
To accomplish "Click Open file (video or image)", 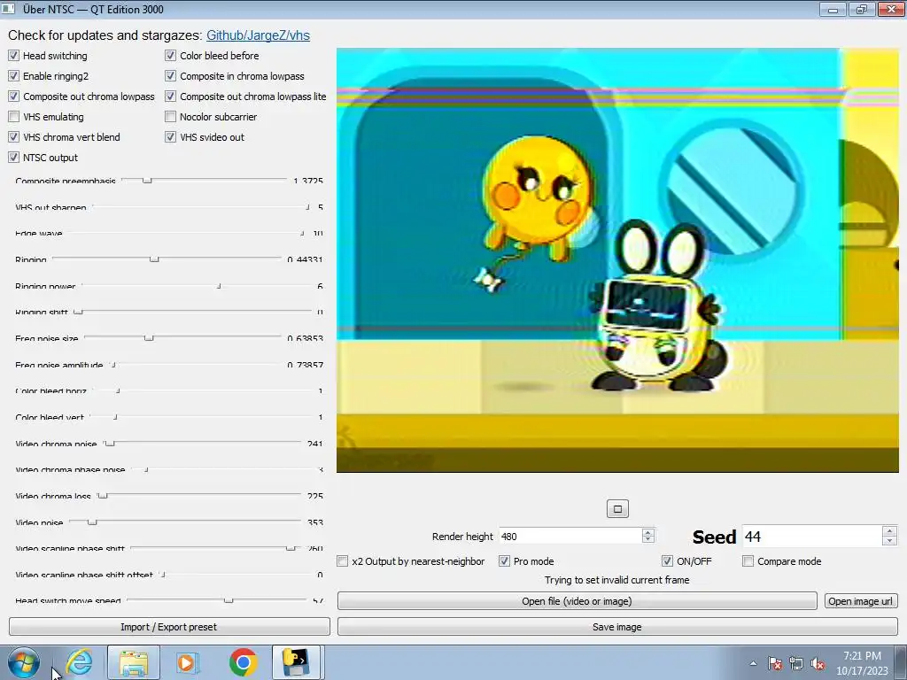I will 577,601.
